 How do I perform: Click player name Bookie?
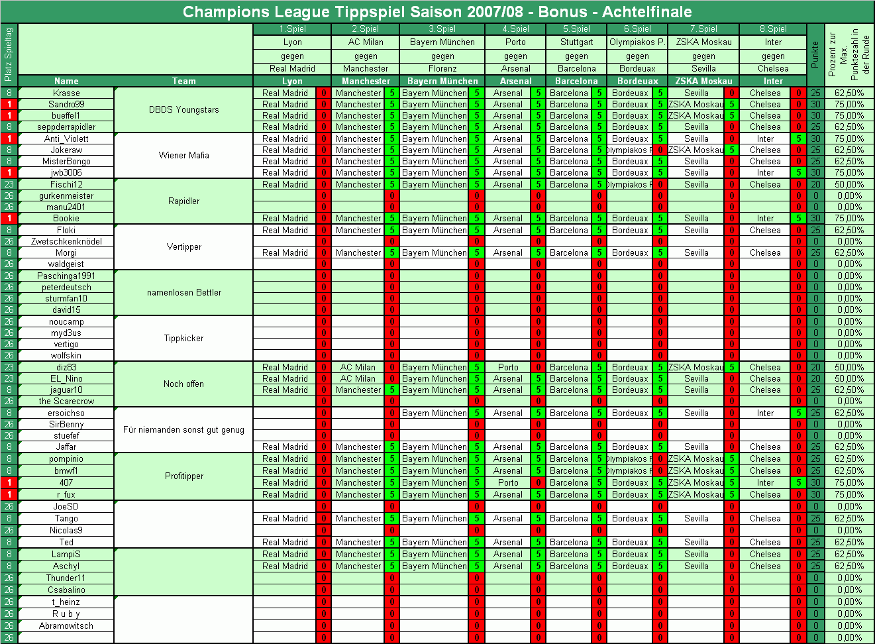66,219
